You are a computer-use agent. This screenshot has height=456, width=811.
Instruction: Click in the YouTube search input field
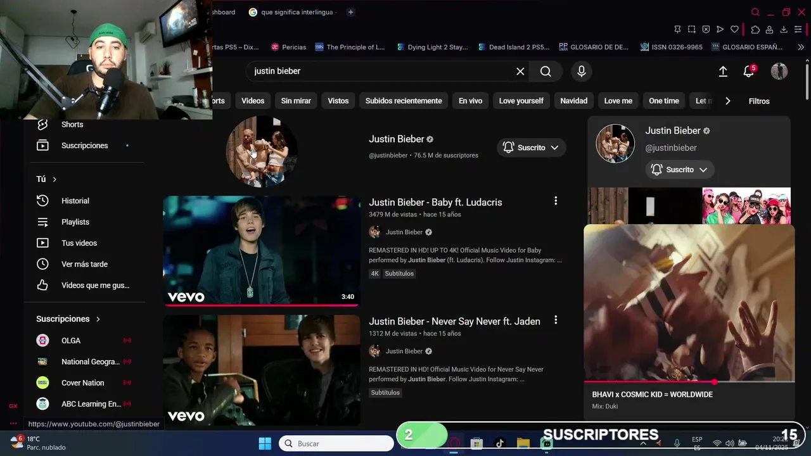pyautogui.click(x=380, y=72)
